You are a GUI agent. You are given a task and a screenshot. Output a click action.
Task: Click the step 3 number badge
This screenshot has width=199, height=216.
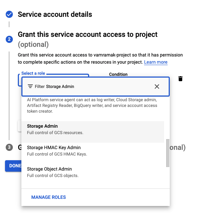(9, 147)
